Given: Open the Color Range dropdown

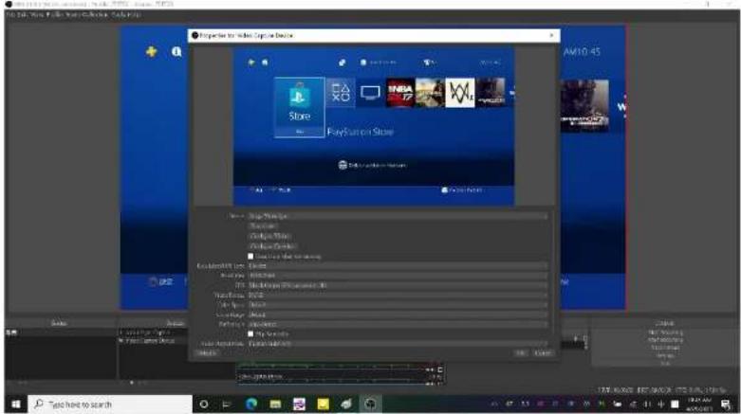Looking at the screenshot, I should (x=398, y=315).
